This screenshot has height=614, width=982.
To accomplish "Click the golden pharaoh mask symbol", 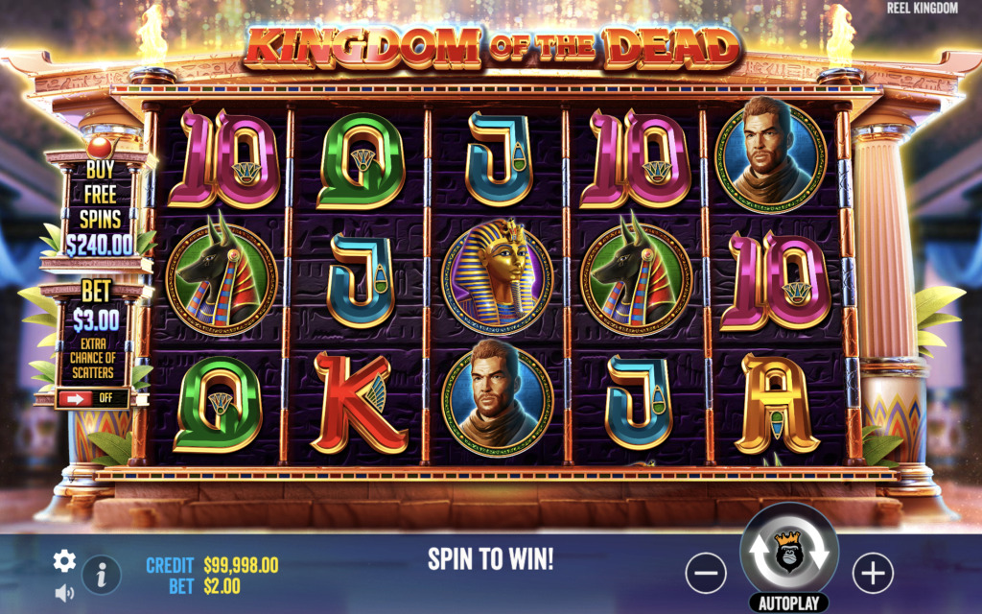I will click(x=498, y=277).
